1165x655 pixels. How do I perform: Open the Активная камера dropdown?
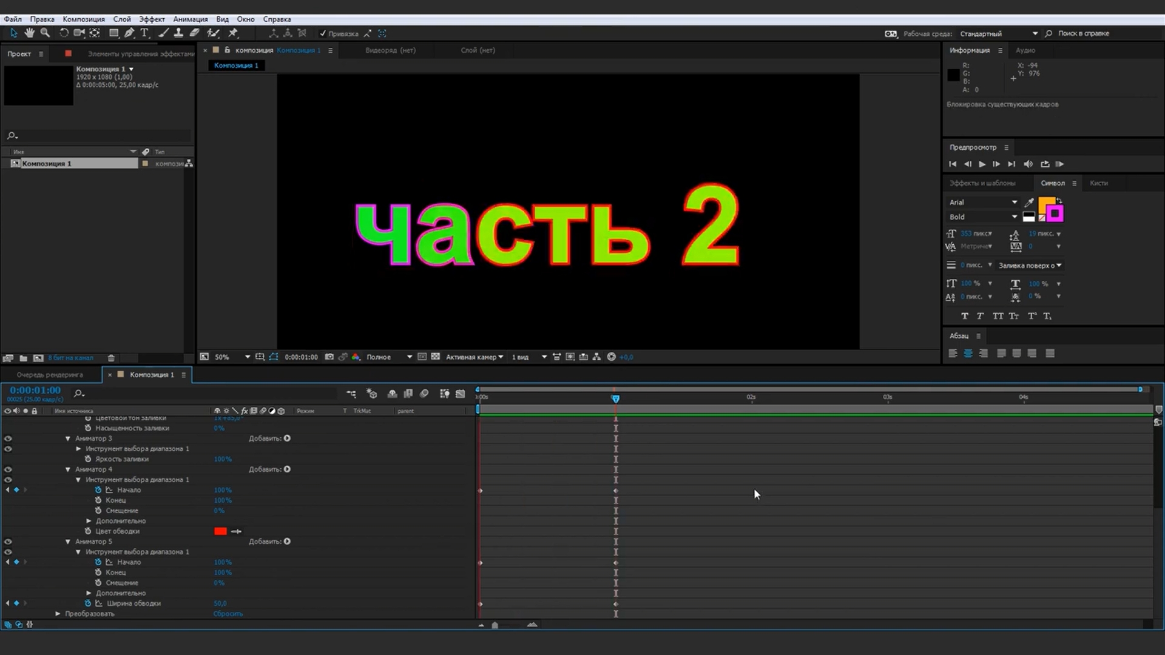tap(475, 357)
